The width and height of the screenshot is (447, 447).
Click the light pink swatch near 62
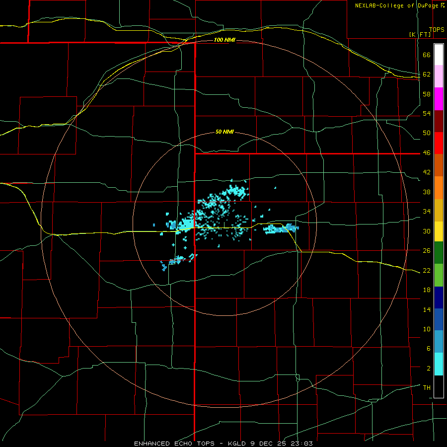[x=439, y=76]
